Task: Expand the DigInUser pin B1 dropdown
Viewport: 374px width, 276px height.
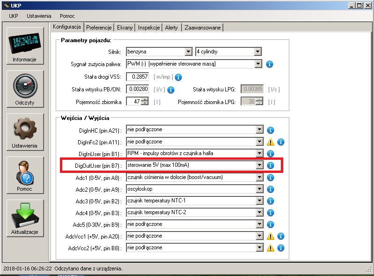Action: click(260, 154)
